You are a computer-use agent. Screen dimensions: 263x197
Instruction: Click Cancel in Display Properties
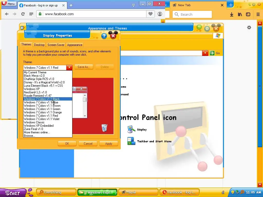[x=88, y=144]
